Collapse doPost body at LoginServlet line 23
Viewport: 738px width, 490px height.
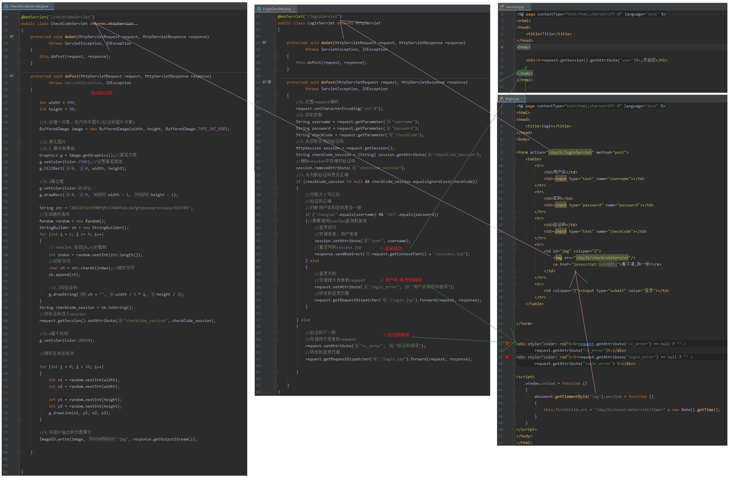pos(276,95)
